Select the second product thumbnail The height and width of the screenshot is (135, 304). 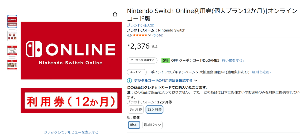12,36
